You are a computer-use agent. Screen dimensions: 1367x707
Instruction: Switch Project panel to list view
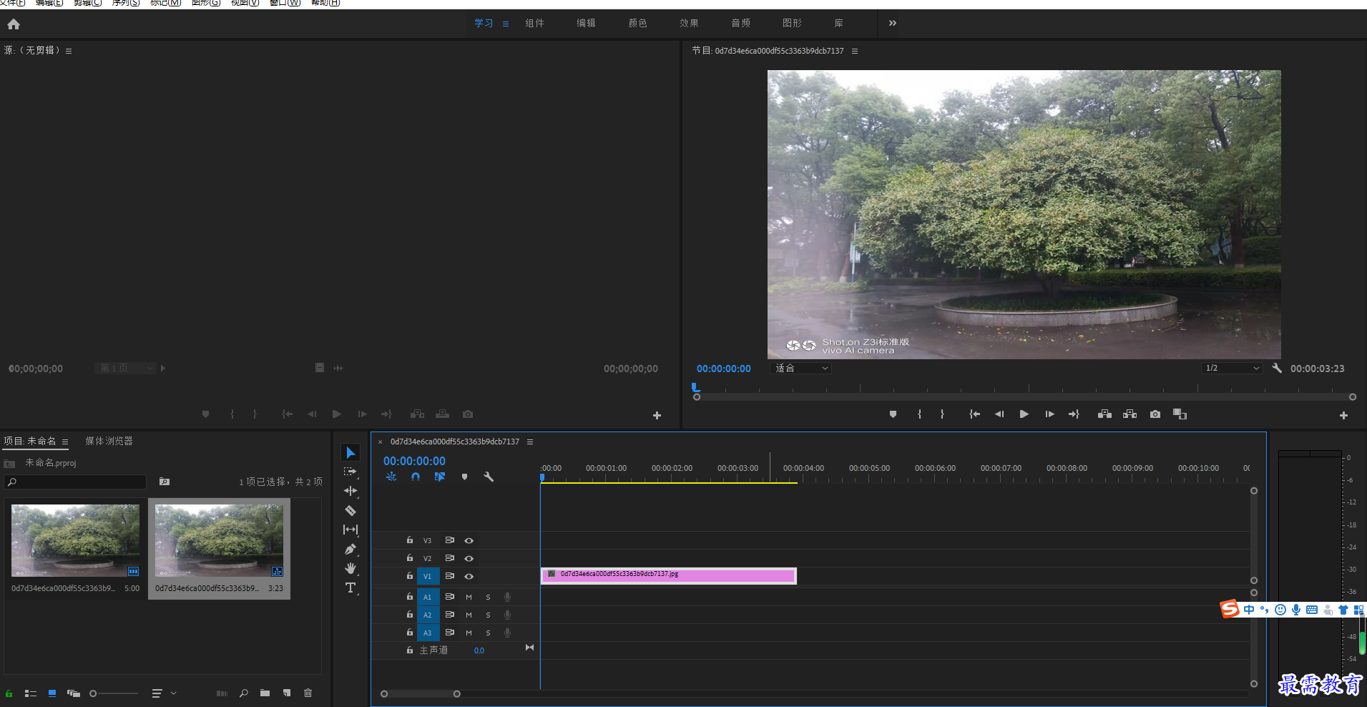point(31,693)
